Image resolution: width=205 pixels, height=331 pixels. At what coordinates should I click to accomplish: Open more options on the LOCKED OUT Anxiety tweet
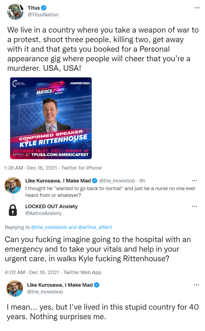[194, 207]
